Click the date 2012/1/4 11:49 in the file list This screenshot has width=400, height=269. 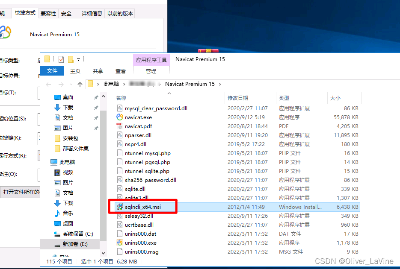coord(246,207)
